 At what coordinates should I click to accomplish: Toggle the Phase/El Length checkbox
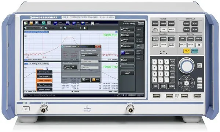[122, 40]
